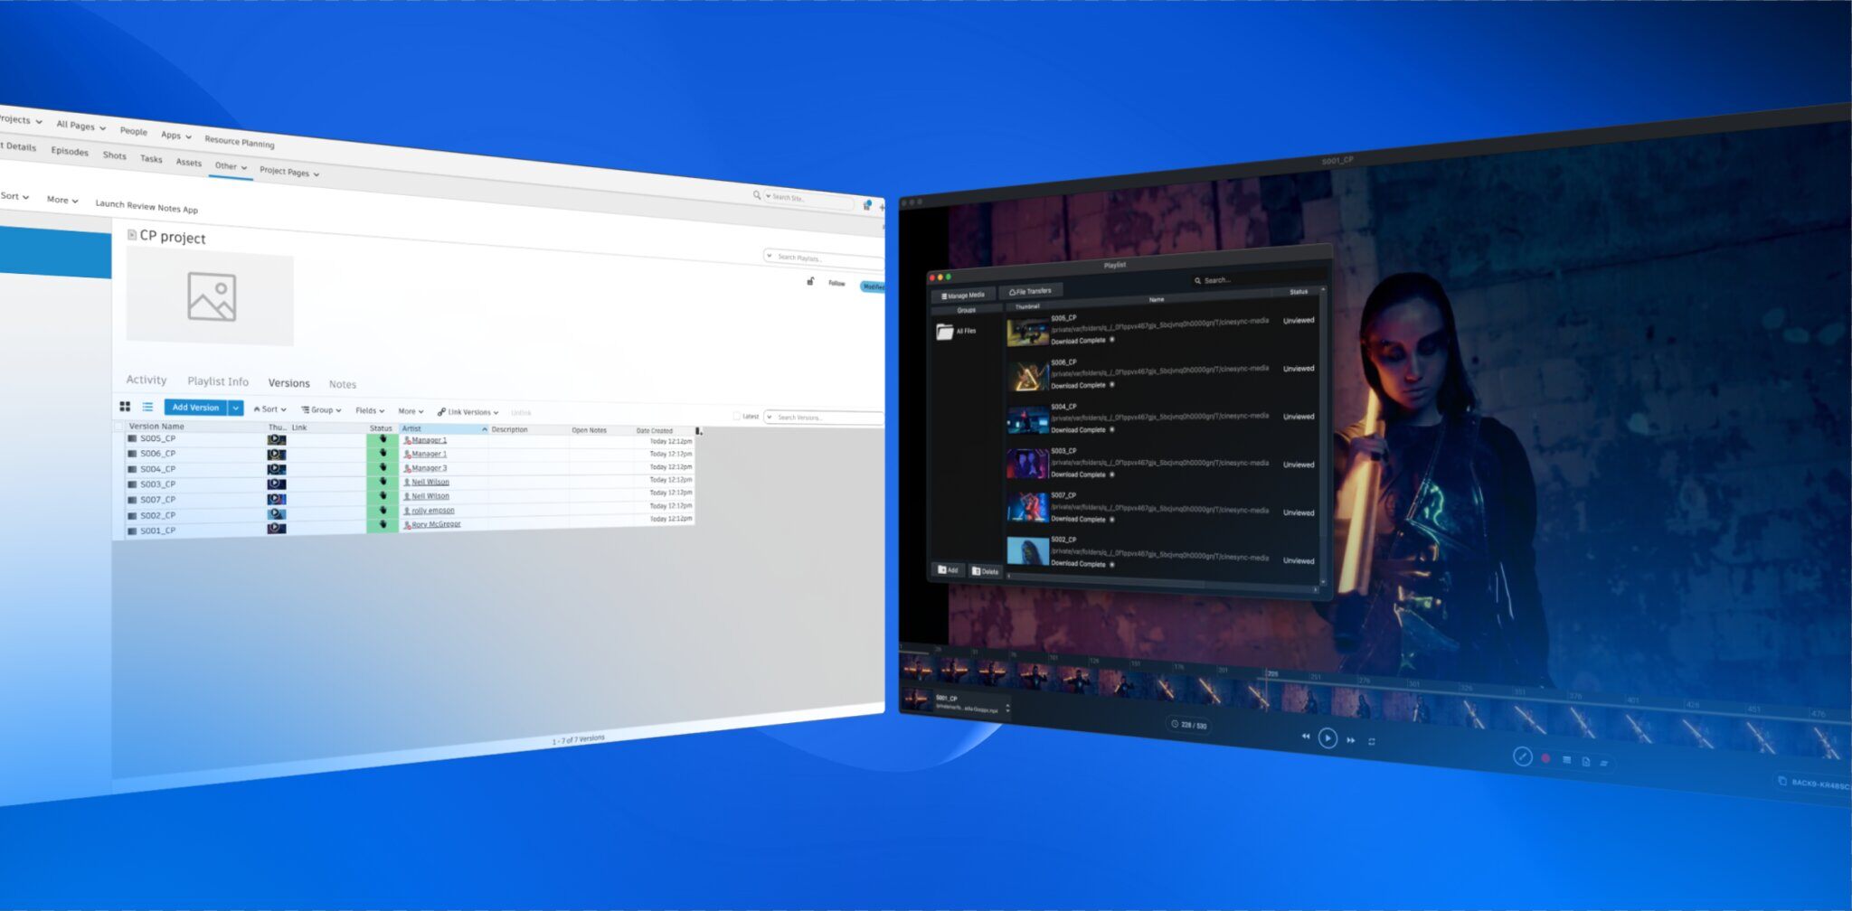Open the Group dropdown in Versions toolbar

tap(321, 410)
